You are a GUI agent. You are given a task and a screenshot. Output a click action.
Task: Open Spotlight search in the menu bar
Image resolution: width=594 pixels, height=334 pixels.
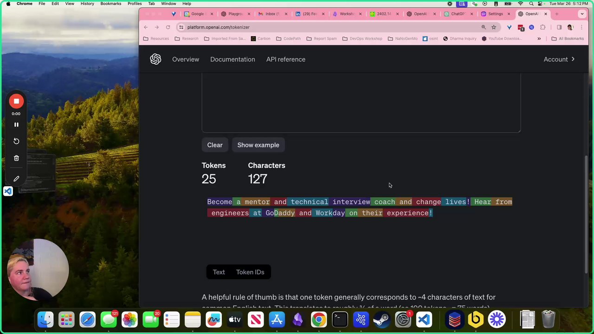pos(531,4)
